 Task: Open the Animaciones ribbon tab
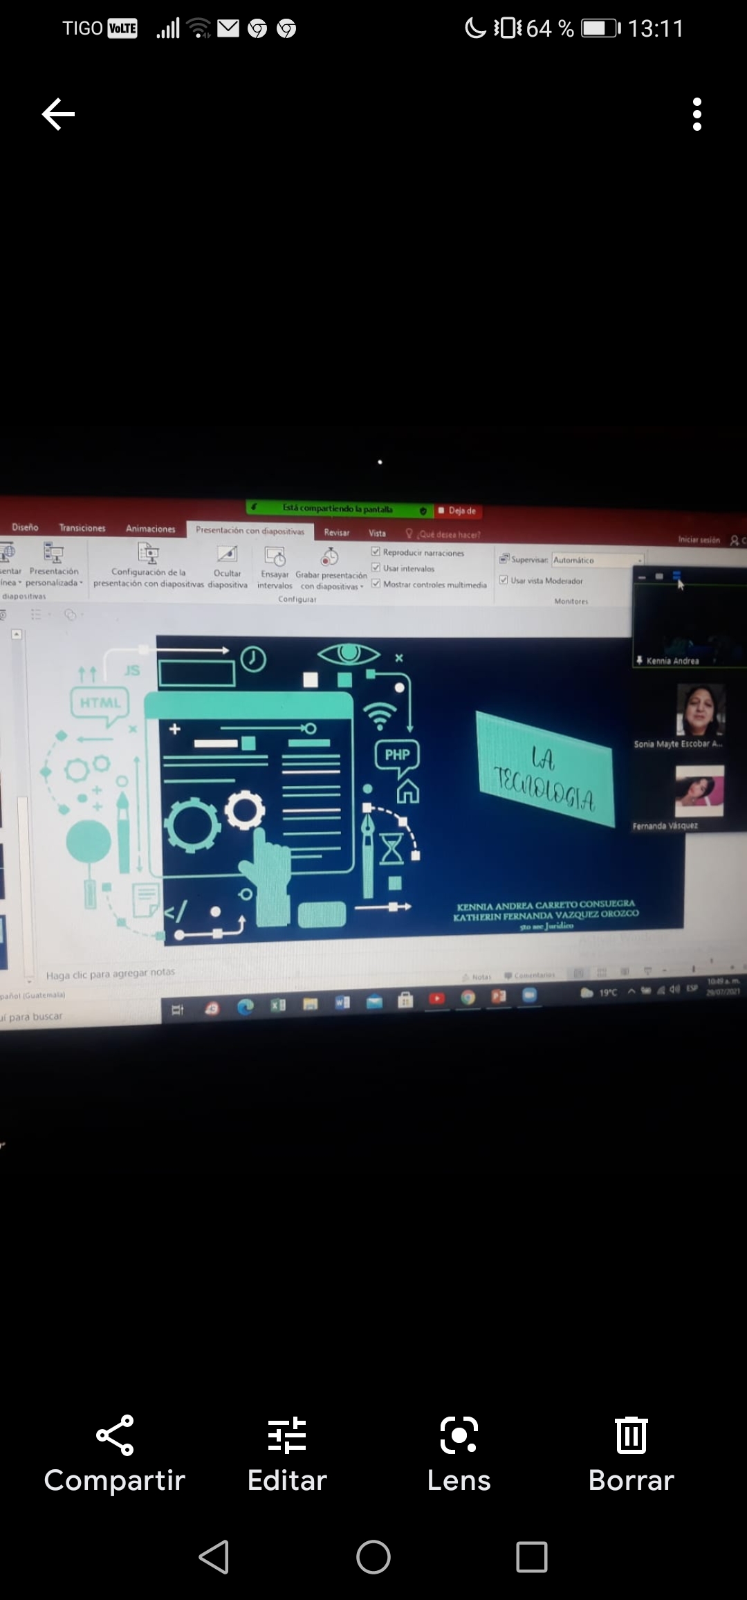pos(150,529)
